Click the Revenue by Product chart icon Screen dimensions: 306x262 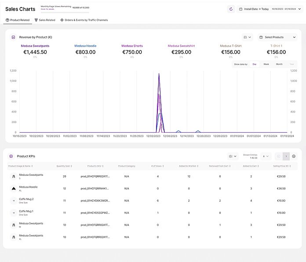click(13, 37)
